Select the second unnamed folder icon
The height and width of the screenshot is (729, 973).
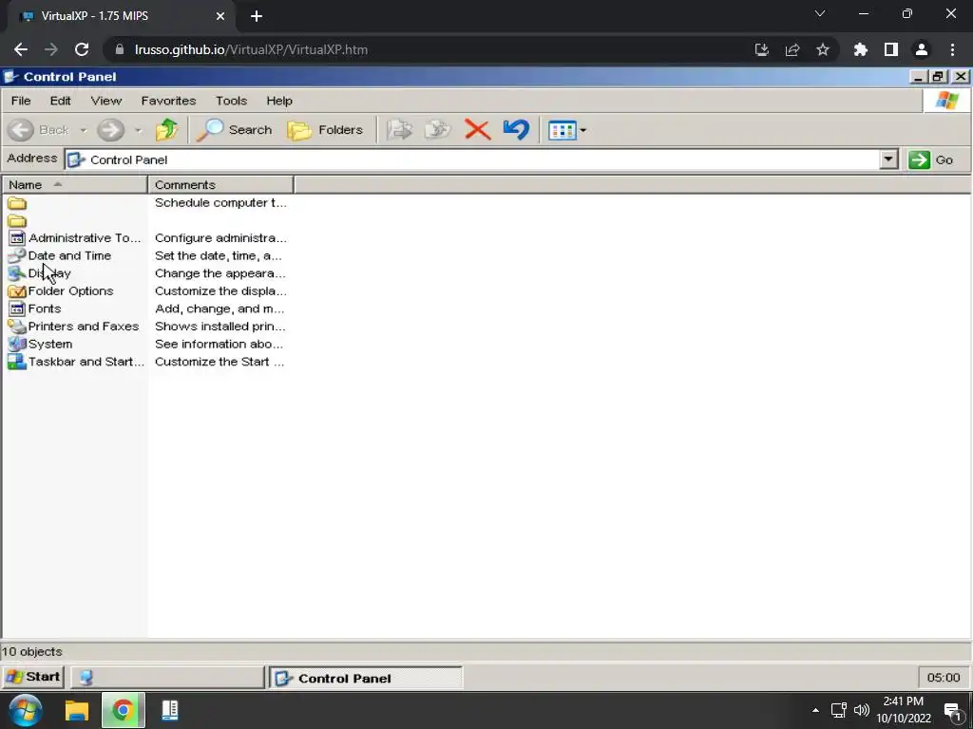17,221
